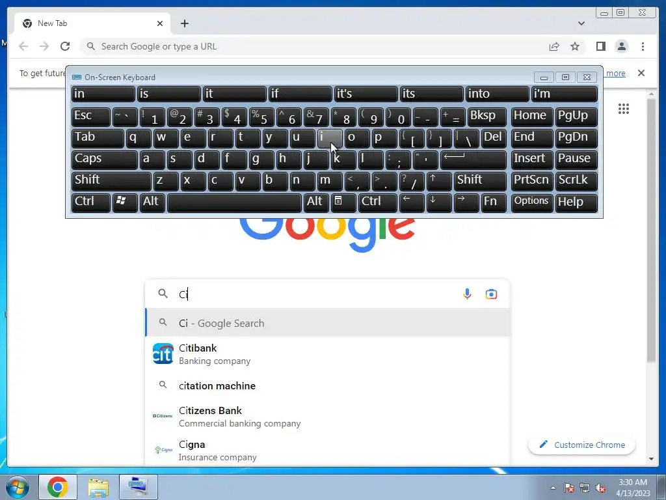Go forward using the forward arrow

coord(44,46)
